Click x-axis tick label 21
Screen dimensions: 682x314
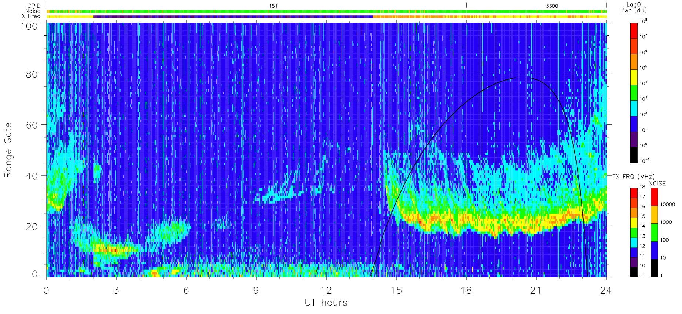point(535,290)
